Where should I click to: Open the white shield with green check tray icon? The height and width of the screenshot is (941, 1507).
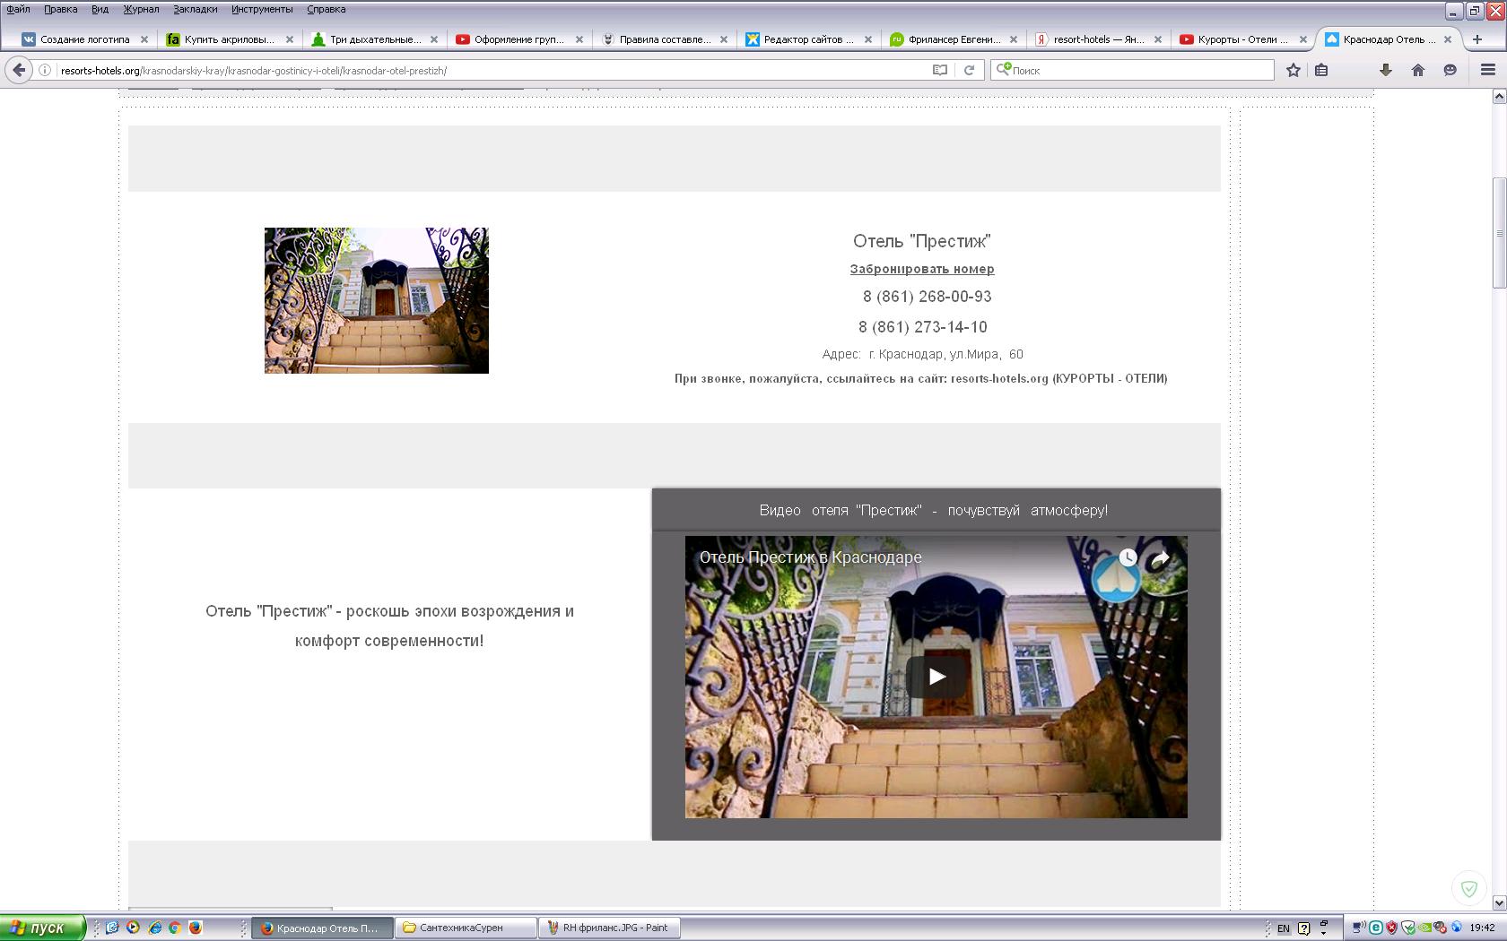1407,928
